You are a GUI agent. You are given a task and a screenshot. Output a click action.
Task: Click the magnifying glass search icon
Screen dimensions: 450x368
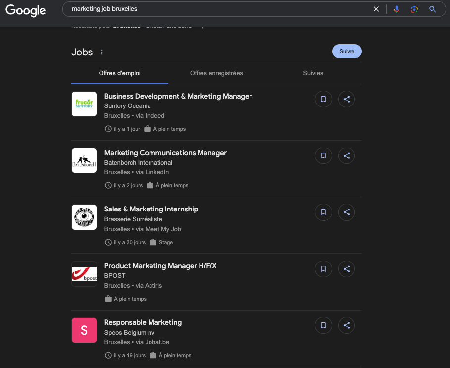pyautogui.click(x=432, y=9)
